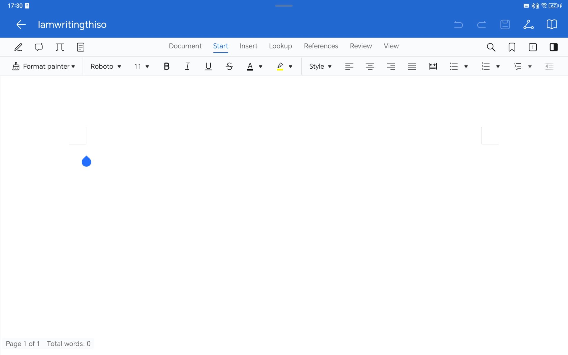
Task: Click the Format painter button
Action: [43, 66]
